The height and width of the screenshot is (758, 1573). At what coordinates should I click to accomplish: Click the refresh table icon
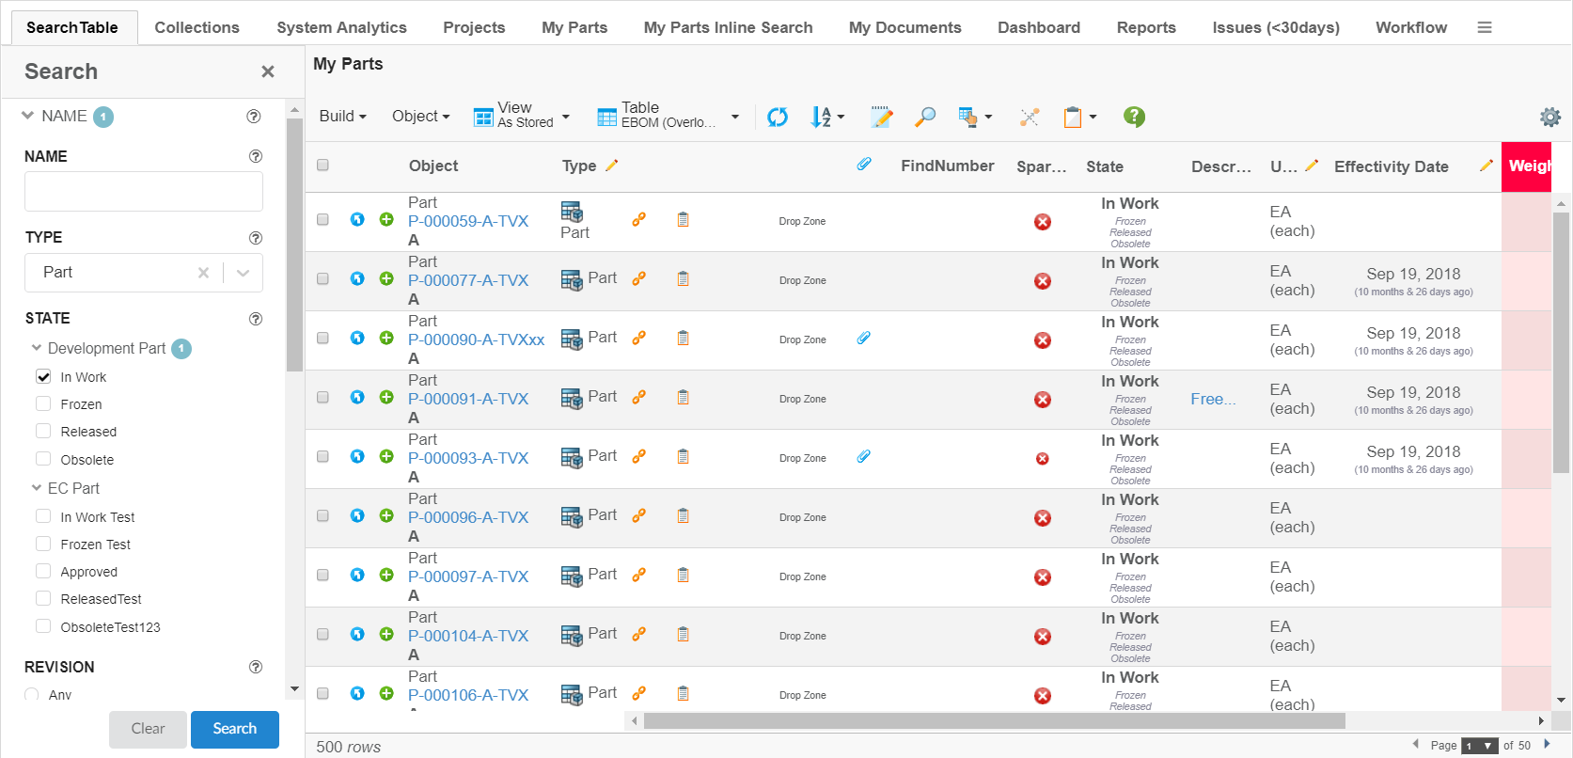point(777,117)
